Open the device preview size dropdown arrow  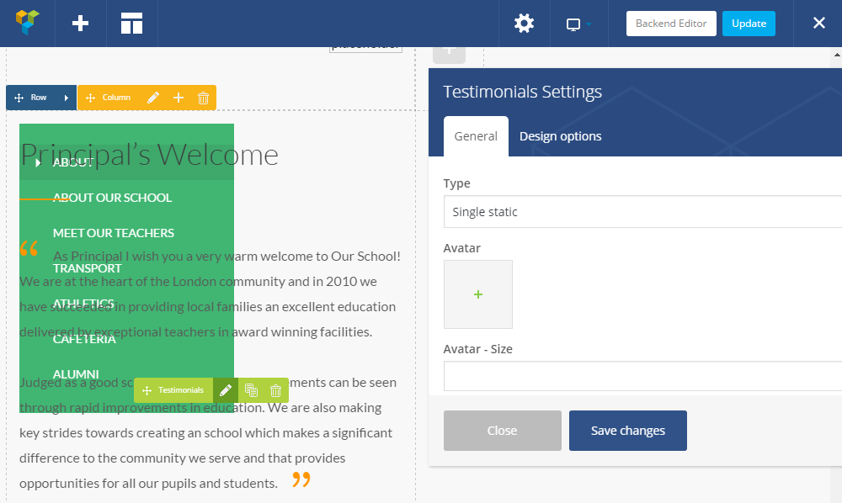point(590,23)
